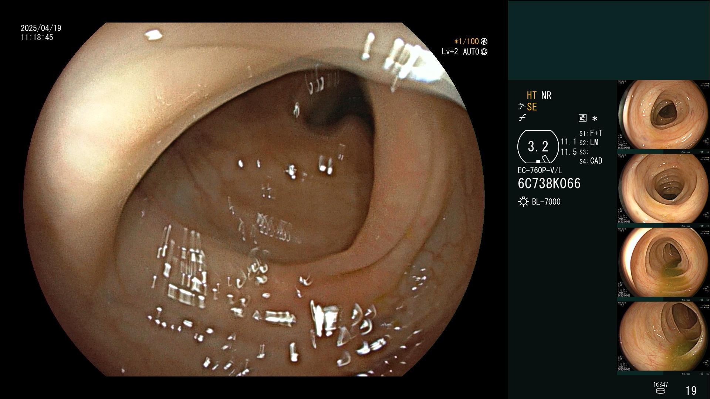710x399 pixels.
Task: Click the scope tip diameter diagram showing 3.2
Action: pos(538,147)
